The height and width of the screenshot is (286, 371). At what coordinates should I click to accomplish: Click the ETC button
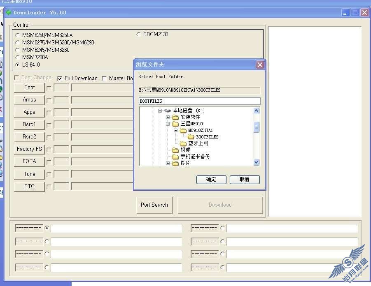pos(29,187)
